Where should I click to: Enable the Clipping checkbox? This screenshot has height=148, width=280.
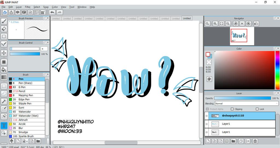tap(232, 109)
